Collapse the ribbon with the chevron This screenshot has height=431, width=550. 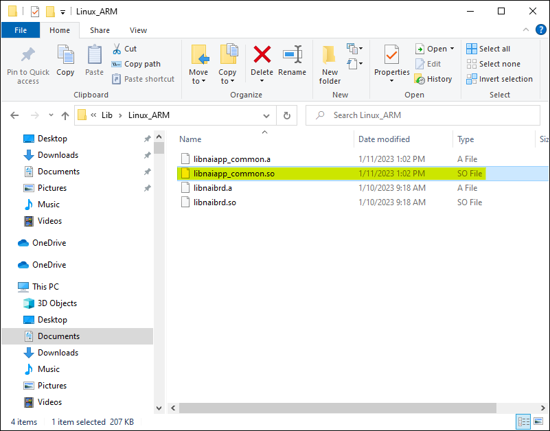pyautogui.click(x=526, y=30)
